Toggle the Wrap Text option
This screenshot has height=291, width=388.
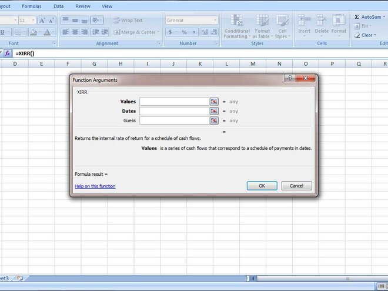point(128,20)
